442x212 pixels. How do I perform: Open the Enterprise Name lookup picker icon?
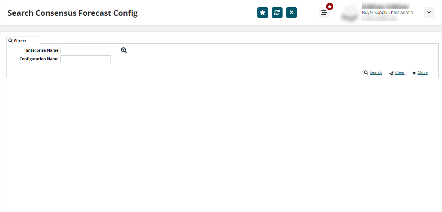click(124, 51)
